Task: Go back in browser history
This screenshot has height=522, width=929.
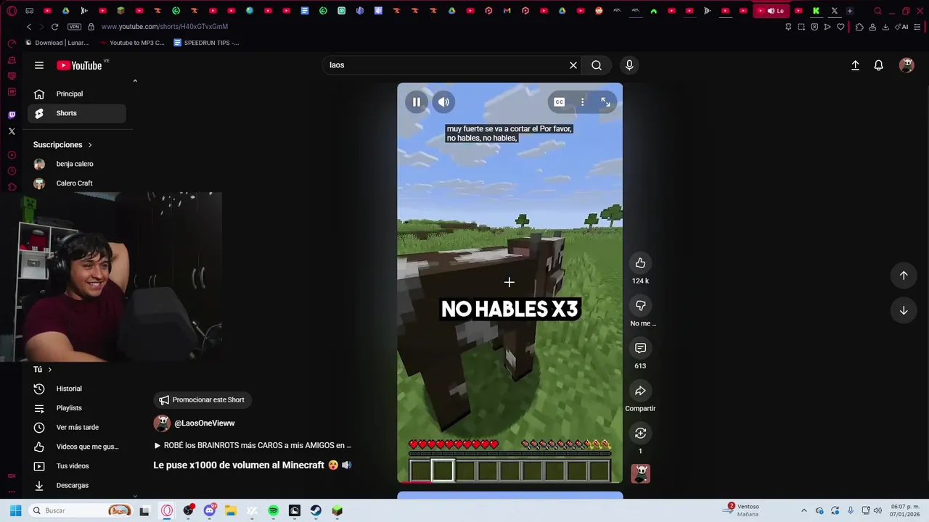Action: [x=29, y=27]
